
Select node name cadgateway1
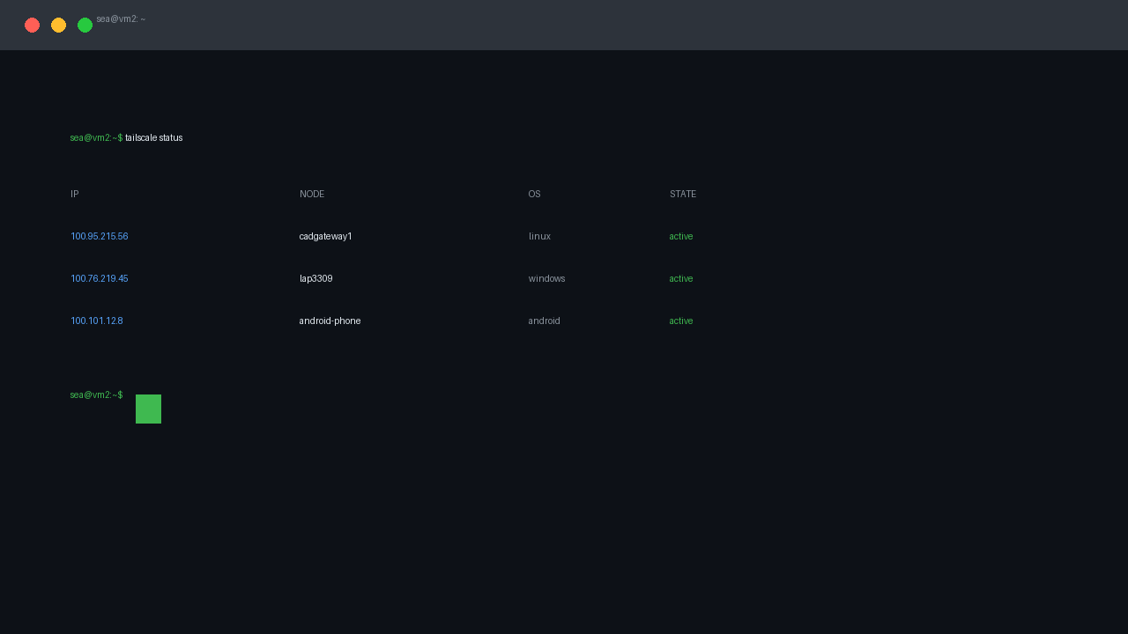pos(326,236)
